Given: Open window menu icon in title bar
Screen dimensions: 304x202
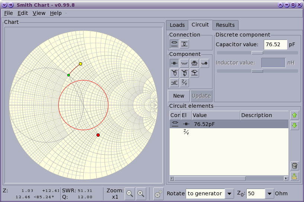Looking at the screenshot, I should tap(4, 5).
